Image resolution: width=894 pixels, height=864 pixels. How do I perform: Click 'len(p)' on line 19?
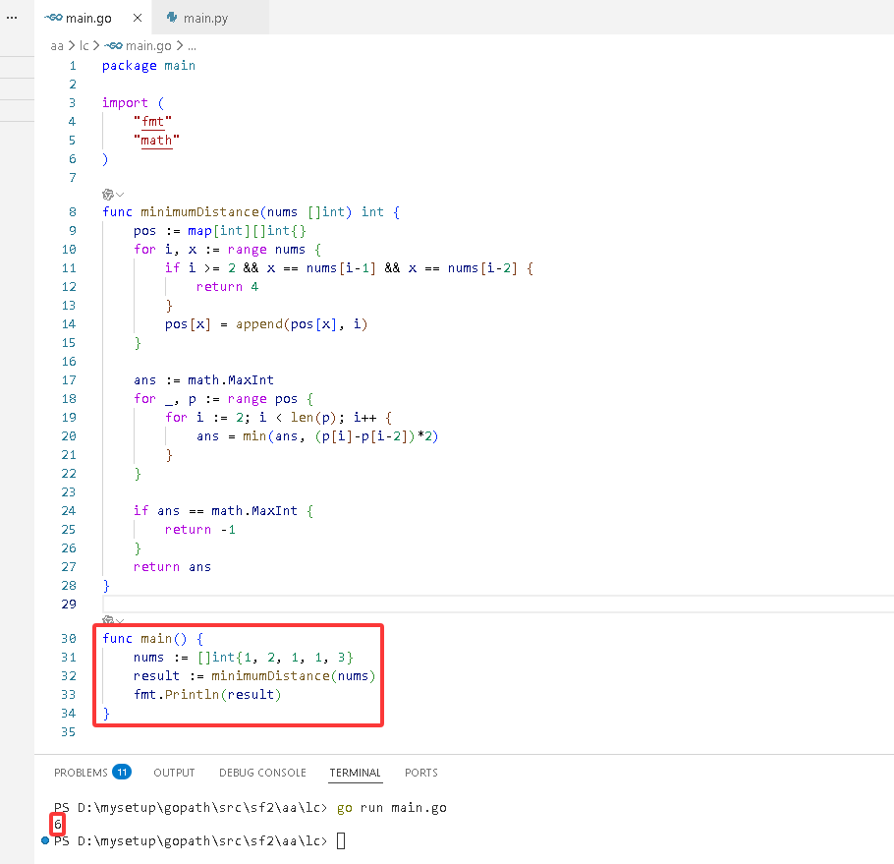click(313, 418)
